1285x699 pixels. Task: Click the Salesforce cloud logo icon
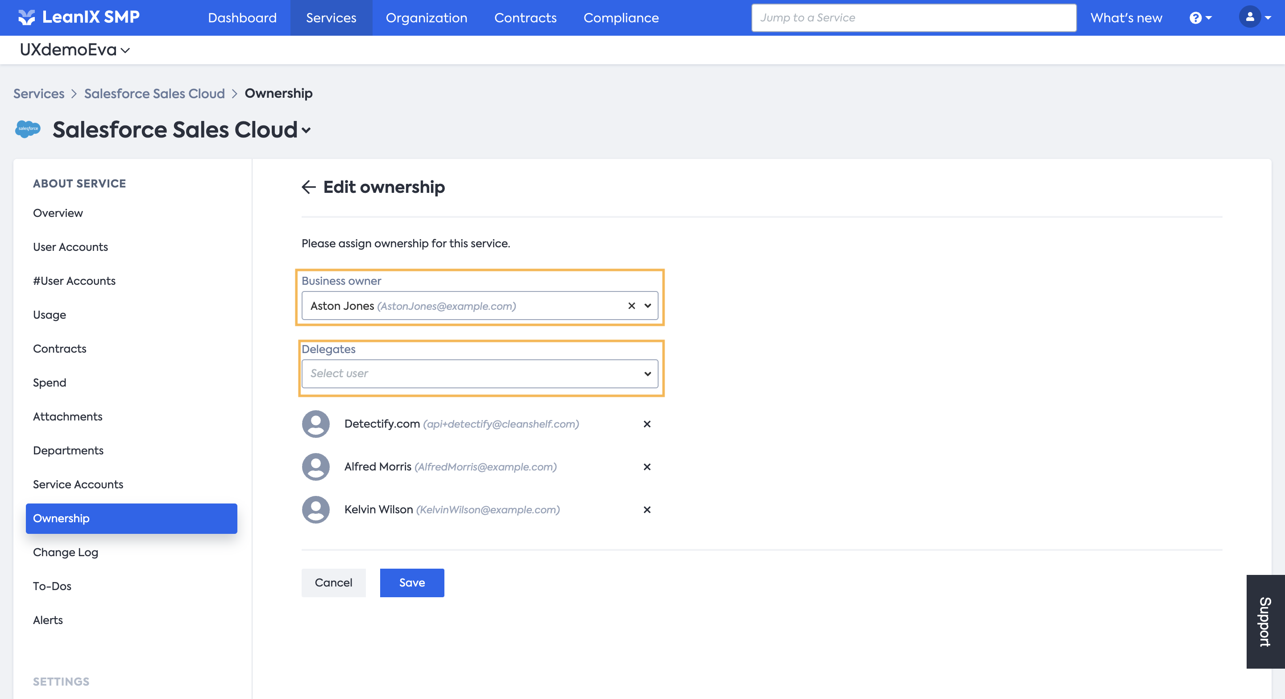[28, 129]
